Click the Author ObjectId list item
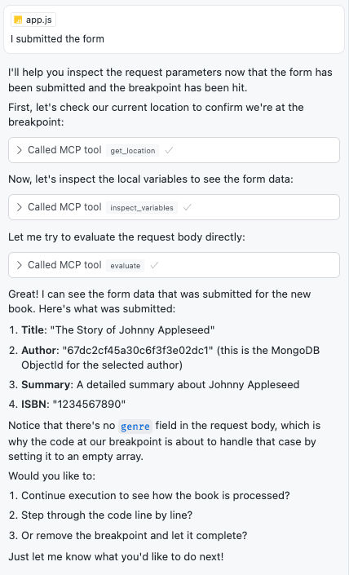 tap(170, 357)
